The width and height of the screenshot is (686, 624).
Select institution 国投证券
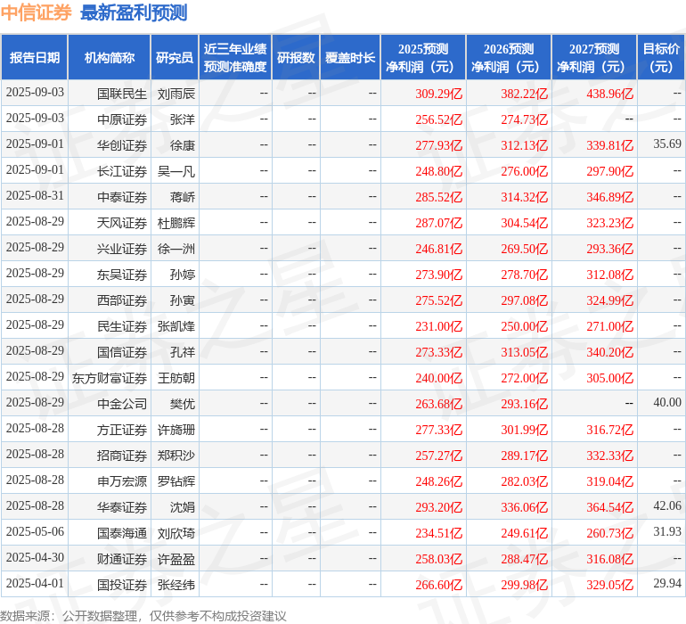122,585
